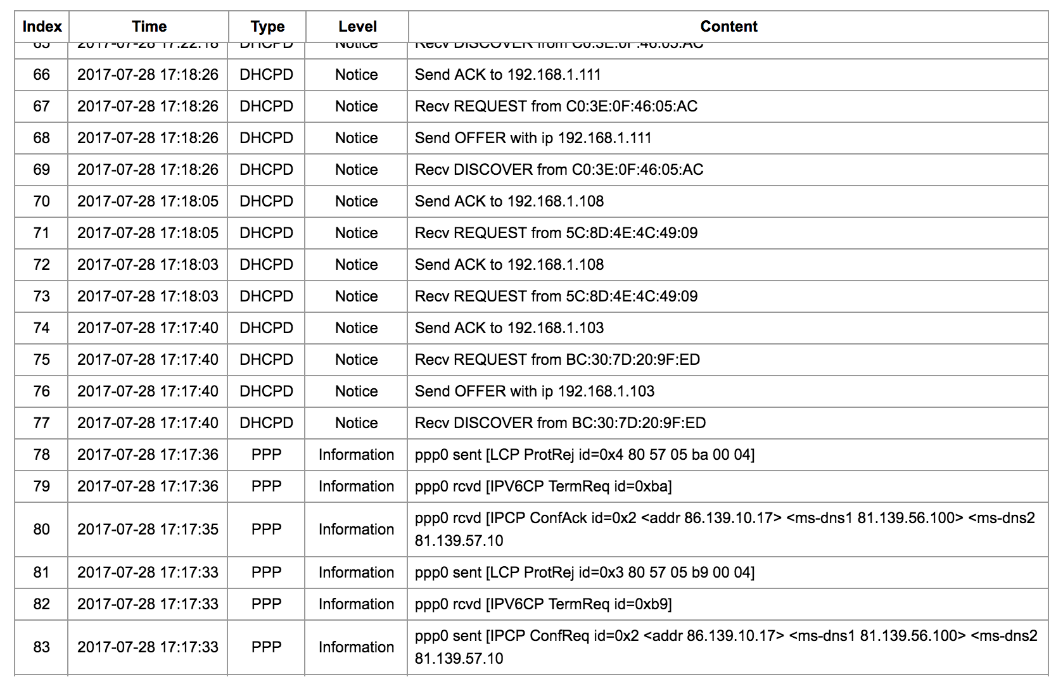Select the 'IPV6CP TermReq id=0xba' log entry
The height and width of the screenshot is (684, 1063).
pyautogui.click(x=543, y=486)
